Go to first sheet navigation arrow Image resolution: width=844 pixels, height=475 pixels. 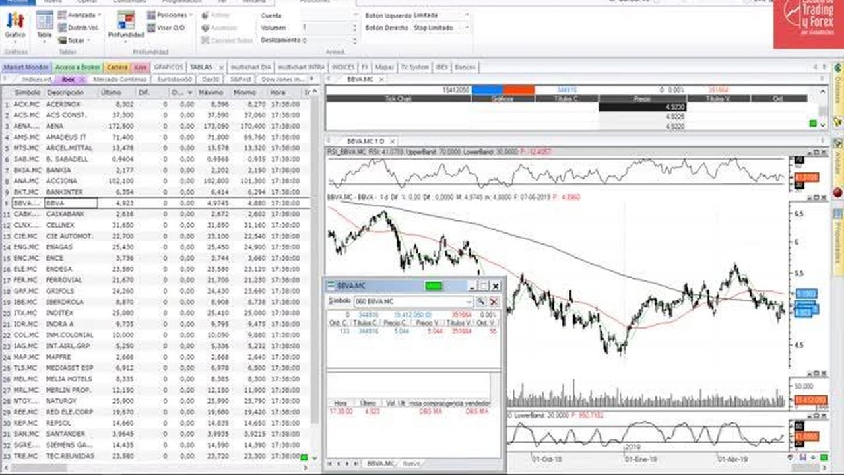coord(331,464)
